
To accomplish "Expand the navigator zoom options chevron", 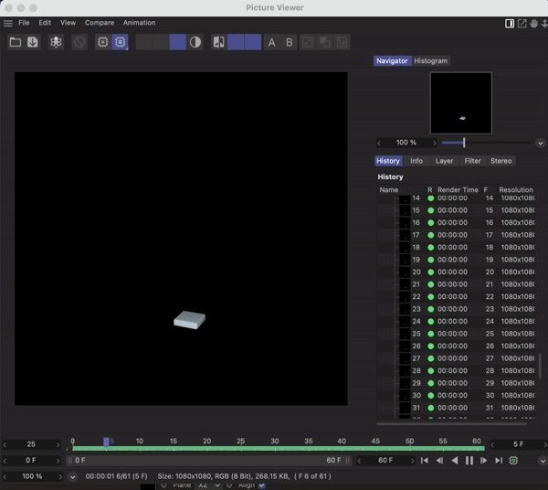I will (540, 143).
